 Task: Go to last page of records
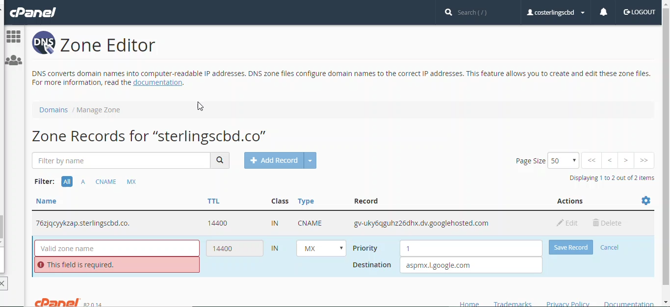coord(644,160)
